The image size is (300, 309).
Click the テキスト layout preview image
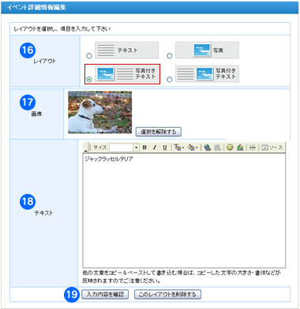(x=127, y=50)
